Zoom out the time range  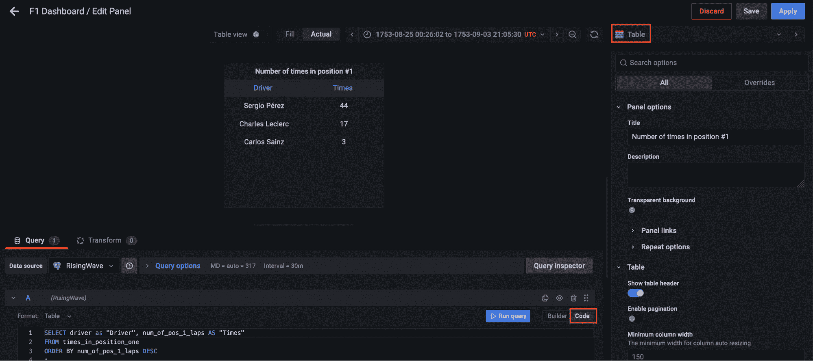(572, 35)
